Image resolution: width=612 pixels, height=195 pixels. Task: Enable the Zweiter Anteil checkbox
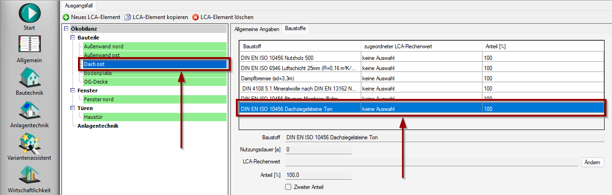pyautogui.click(x=288, y=187)
